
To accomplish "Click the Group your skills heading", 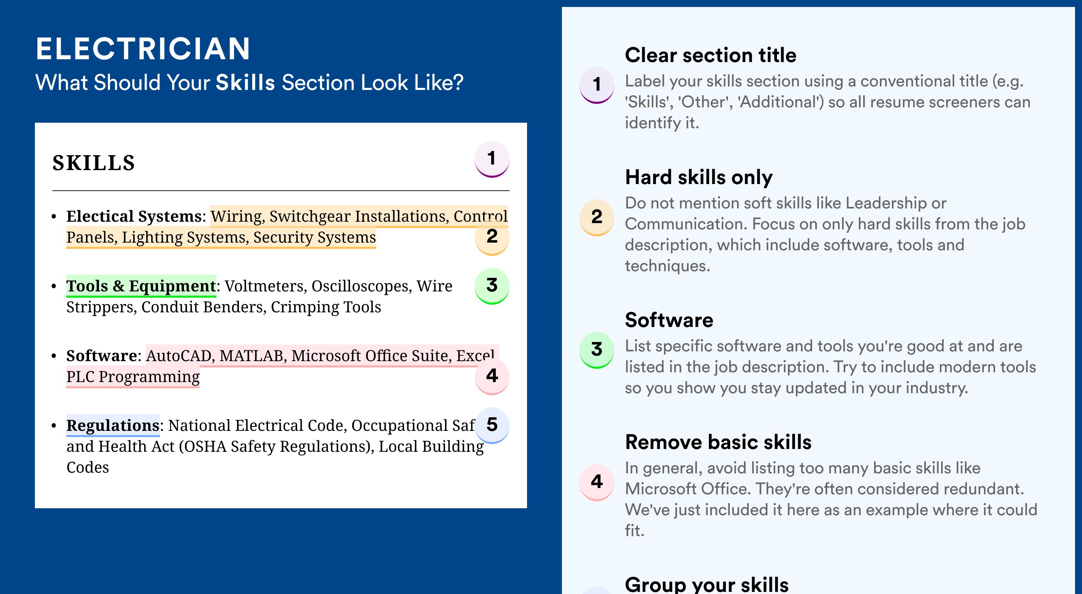I will 707,584.
